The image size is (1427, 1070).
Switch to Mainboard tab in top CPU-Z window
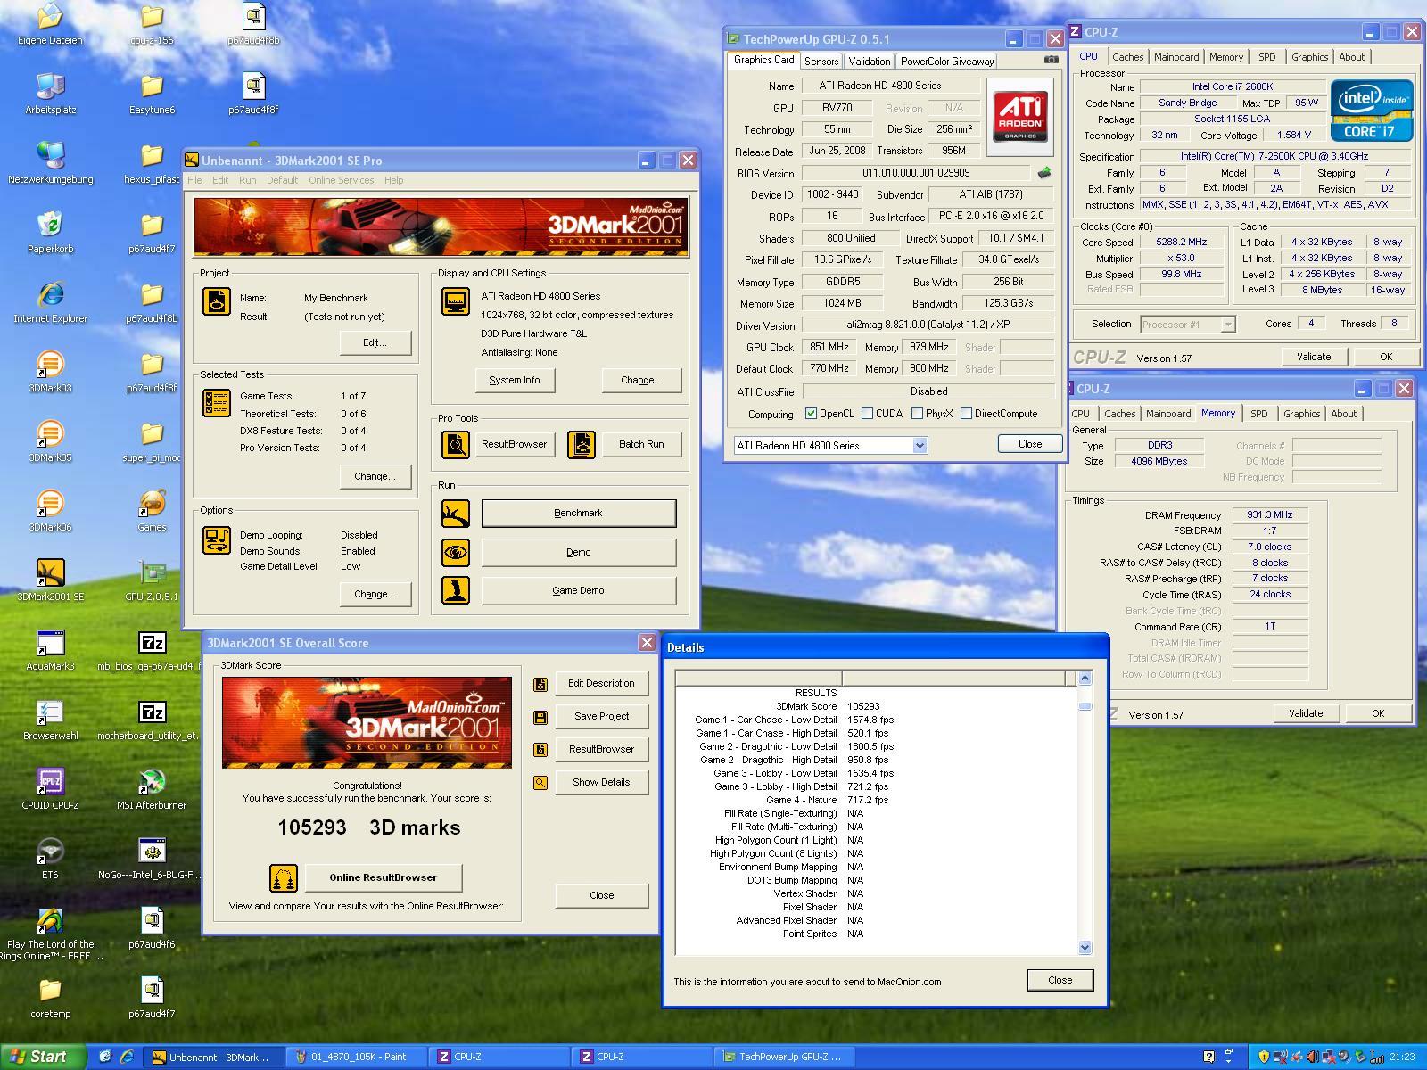click(1176, 57)
